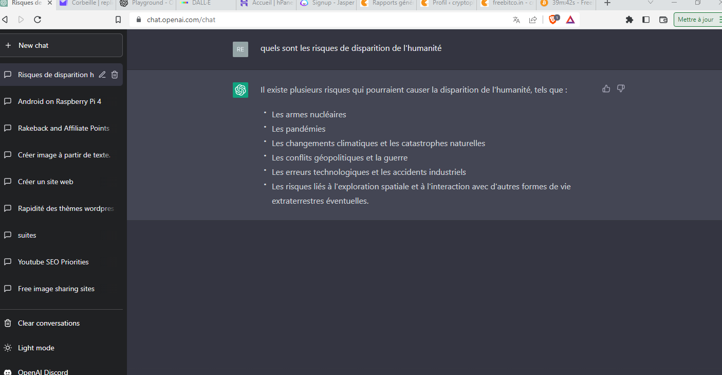
Task: Switch to the Playground browser tab
Action: pyautogui.click(x=146, y=3)
